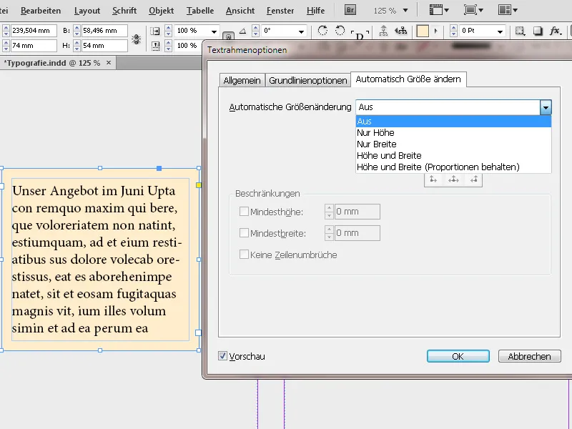Image resolution: width=572 pixels, height=429 pixels.
Task: Open the stroke weight 0 Pt dropdown
Action: tap(500, 31)
